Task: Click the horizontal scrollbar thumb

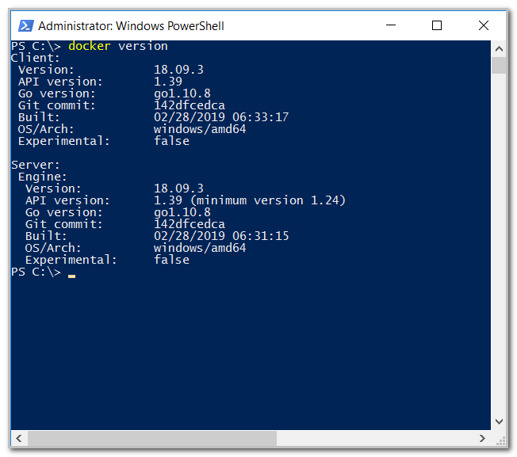Action: (x=152, y=438)
